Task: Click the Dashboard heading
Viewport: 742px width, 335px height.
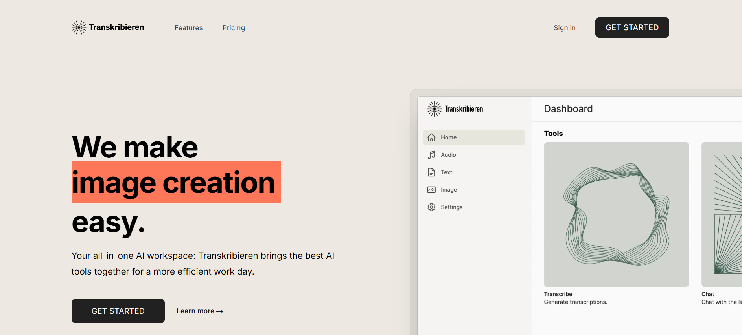Action: [x=568, y=109]
